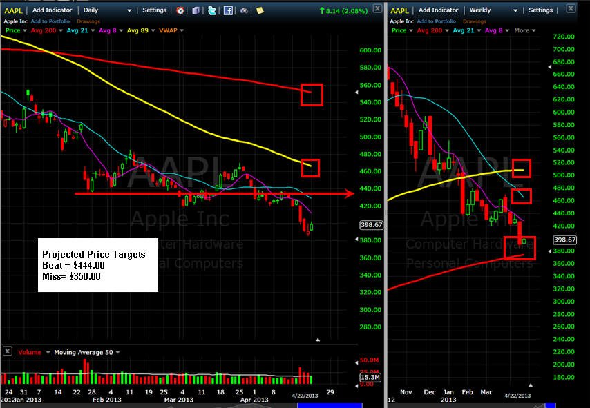The width and height of the screenshot is (590, 408).
Task: Share the daily chart on Facebook
Action: click(x=228, y=10)
